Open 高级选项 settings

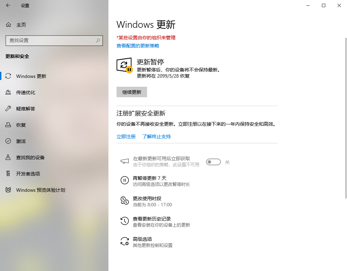pos(146,242)
